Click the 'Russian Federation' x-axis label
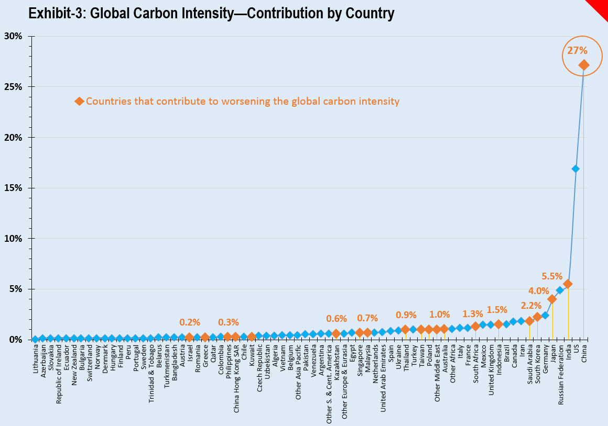Image resolution: width=608 pixels, height=426 pixels. (561, 375)
